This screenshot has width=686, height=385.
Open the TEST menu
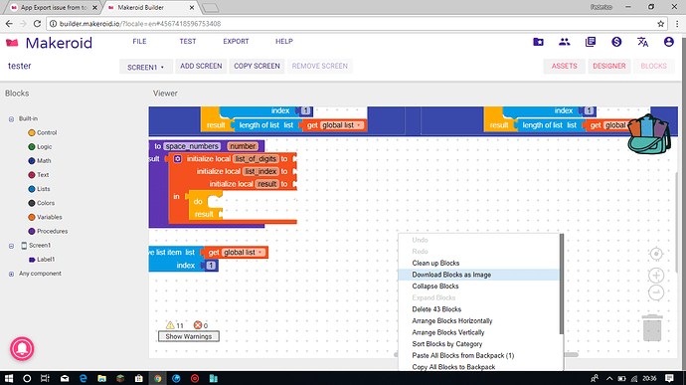point(188,41)
